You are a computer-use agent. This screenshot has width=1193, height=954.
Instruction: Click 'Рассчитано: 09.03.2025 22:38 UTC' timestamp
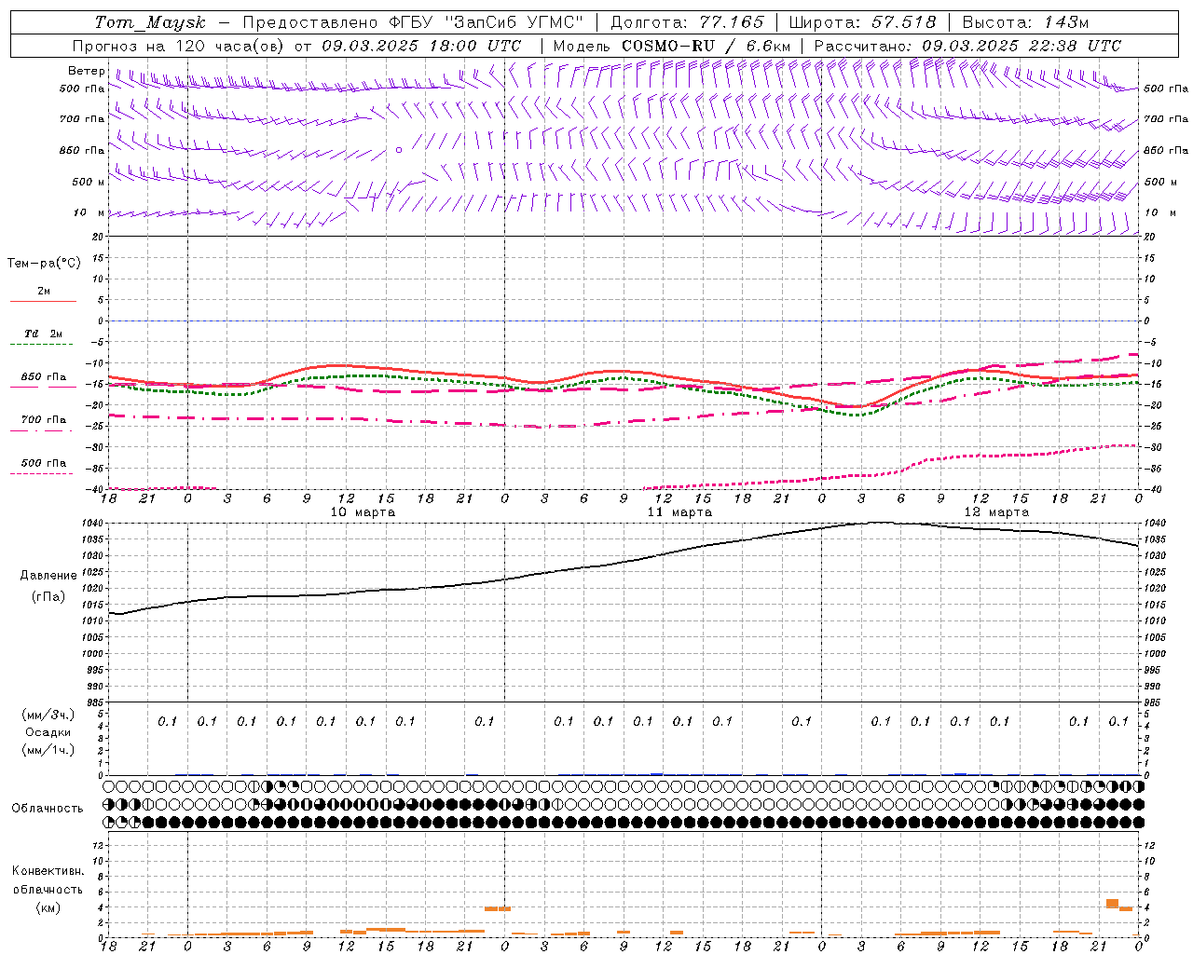click(967, 46)
